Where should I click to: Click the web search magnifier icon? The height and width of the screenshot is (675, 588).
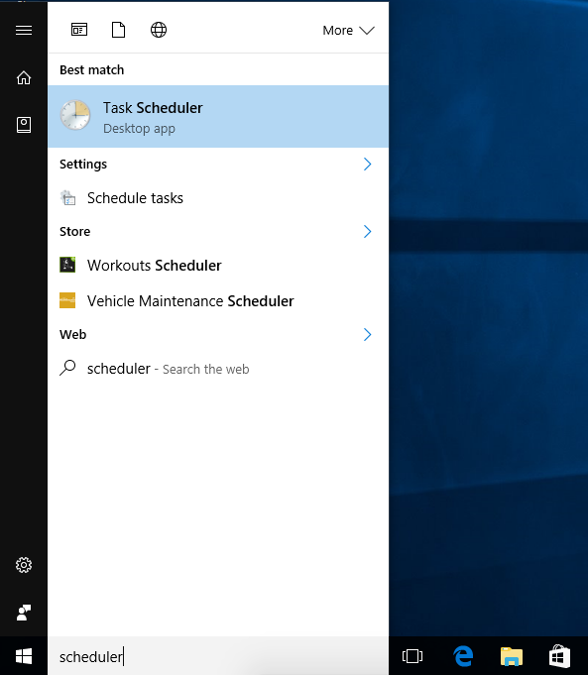tap(67, 368)
